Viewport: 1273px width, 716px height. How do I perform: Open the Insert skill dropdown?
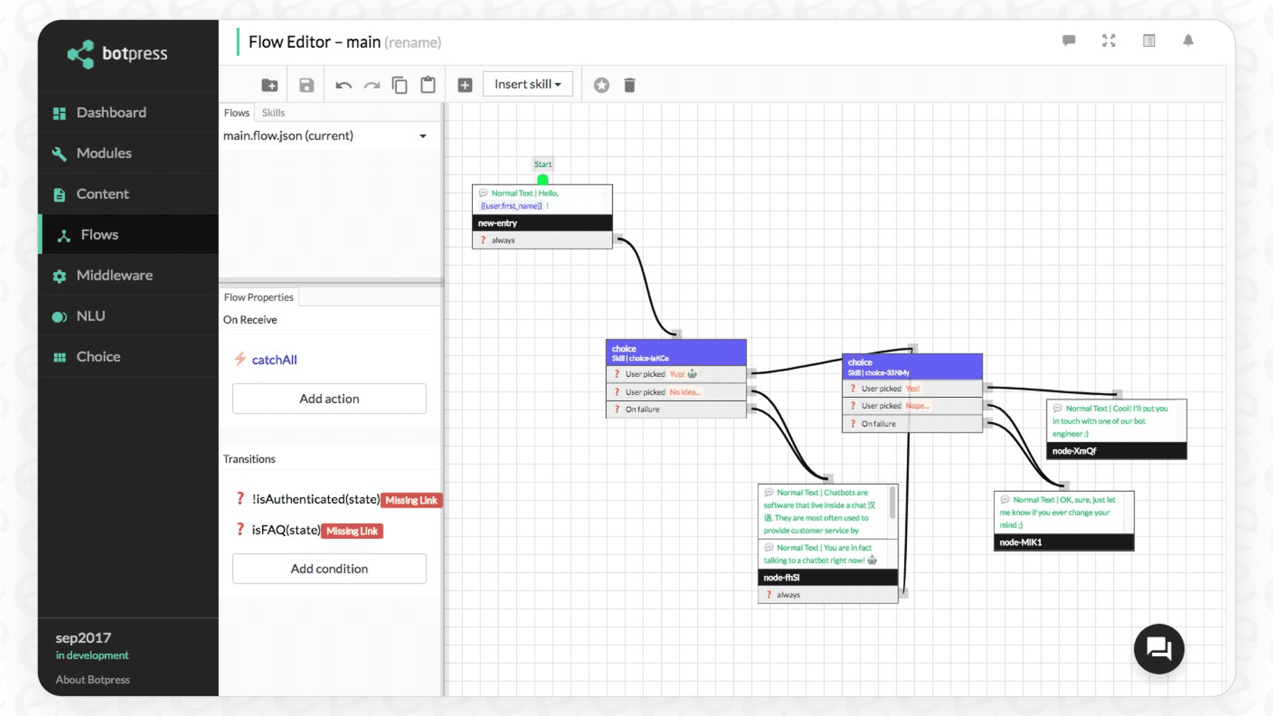tap(527, 83)
